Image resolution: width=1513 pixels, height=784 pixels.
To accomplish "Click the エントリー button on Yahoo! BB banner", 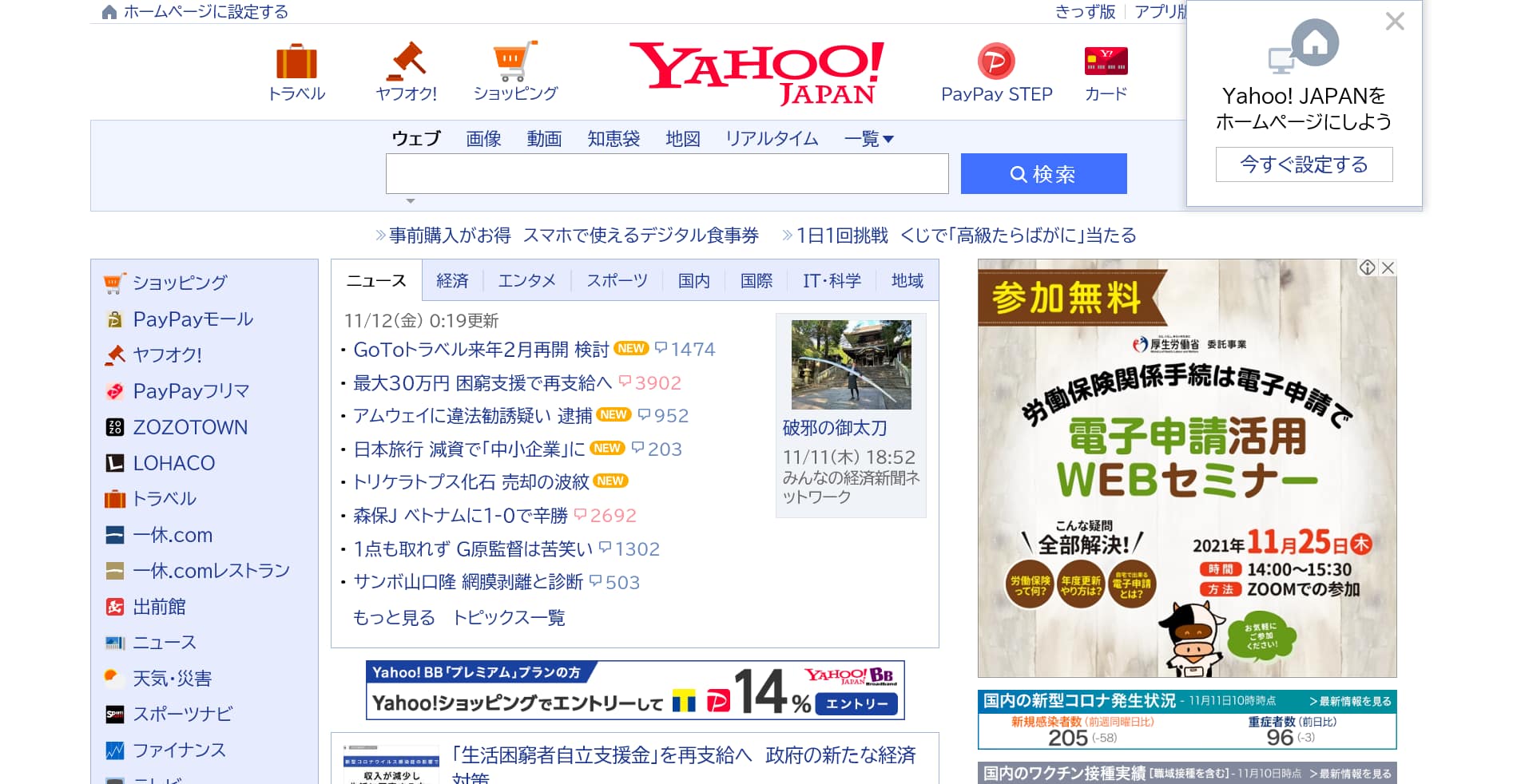I will tap(856, 703).
